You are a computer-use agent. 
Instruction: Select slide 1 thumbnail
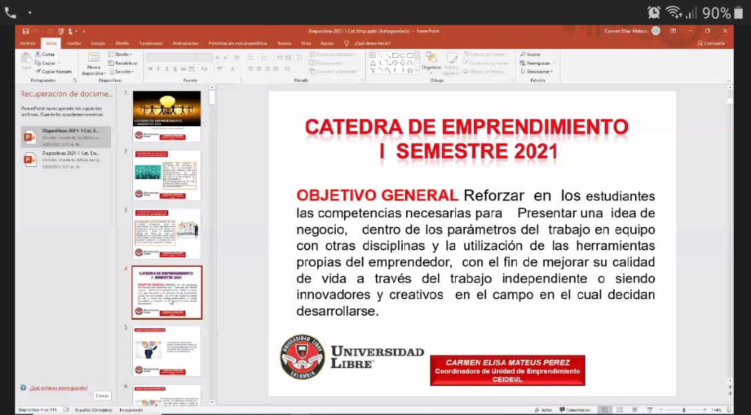click(x=167, y=117)
